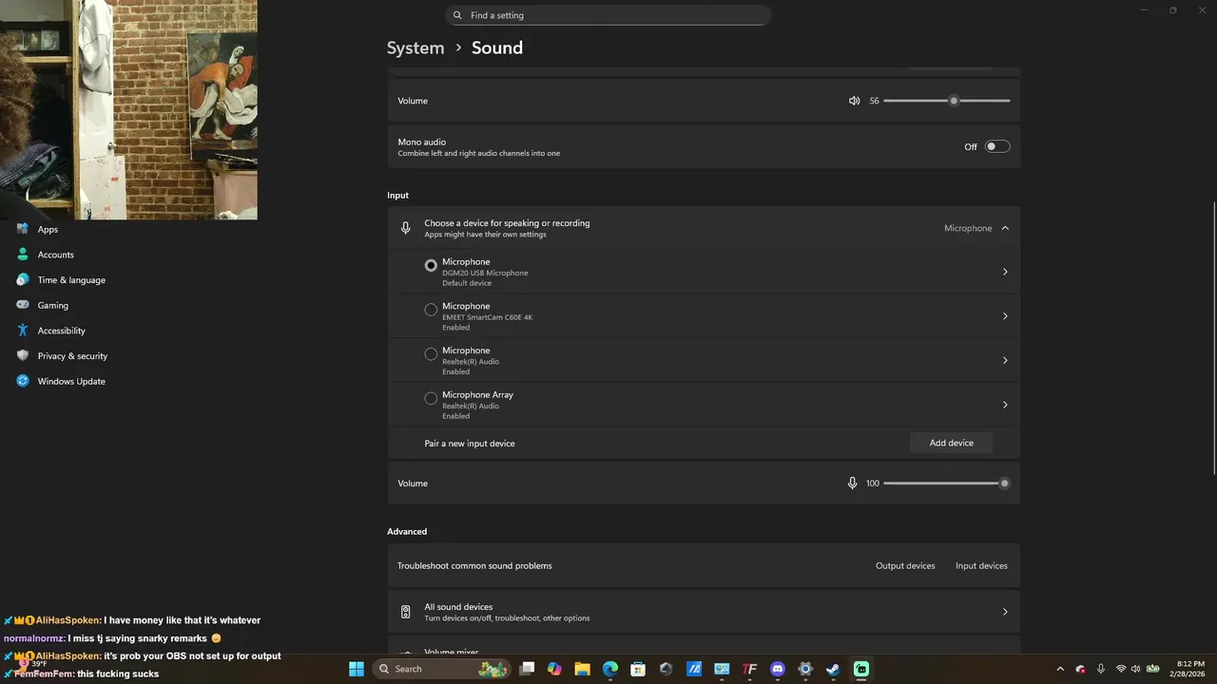Select the DGM20 USB Microphone radio button
This screenshot has width=1217, height=684.
coord(431,266)
